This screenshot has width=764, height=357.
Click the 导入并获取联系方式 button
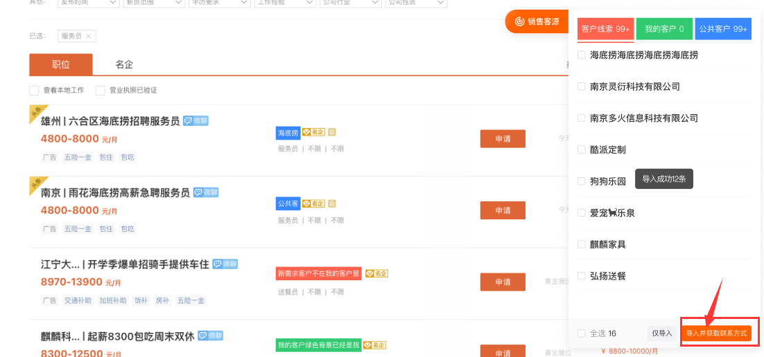[x=716, y=333]
